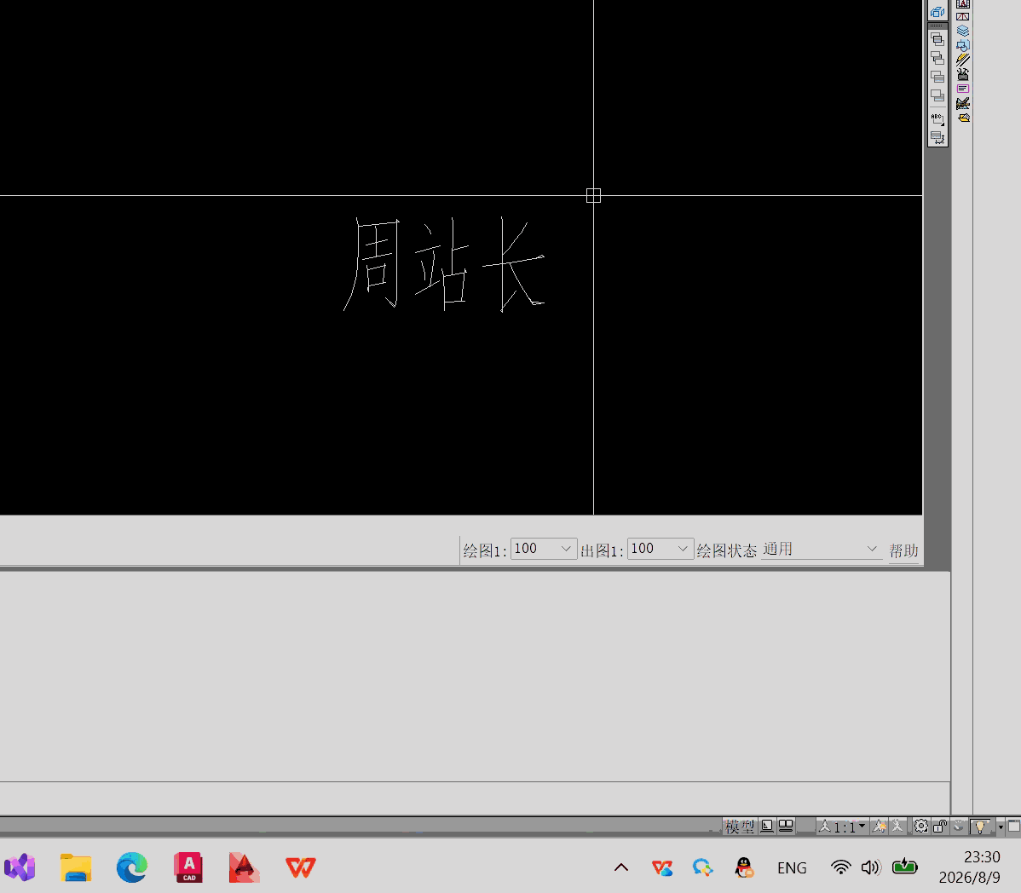Open WPS Office from the taskbar
1021x893 pixels.
pos(300,867)
